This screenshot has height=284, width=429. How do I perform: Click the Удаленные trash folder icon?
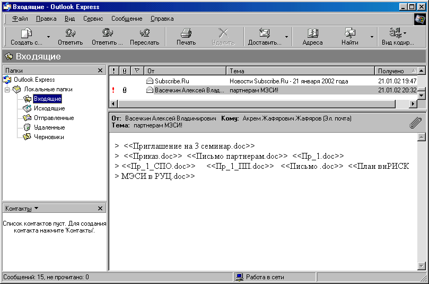(27, 127)
